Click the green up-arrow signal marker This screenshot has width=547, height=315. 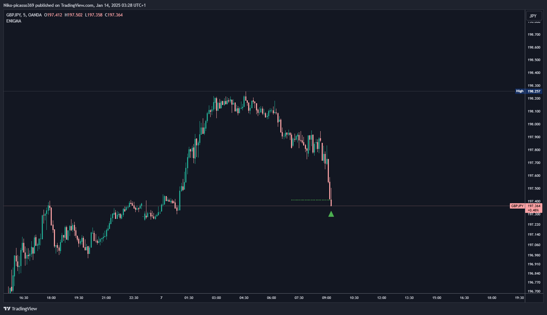click(x=331, y=214)
